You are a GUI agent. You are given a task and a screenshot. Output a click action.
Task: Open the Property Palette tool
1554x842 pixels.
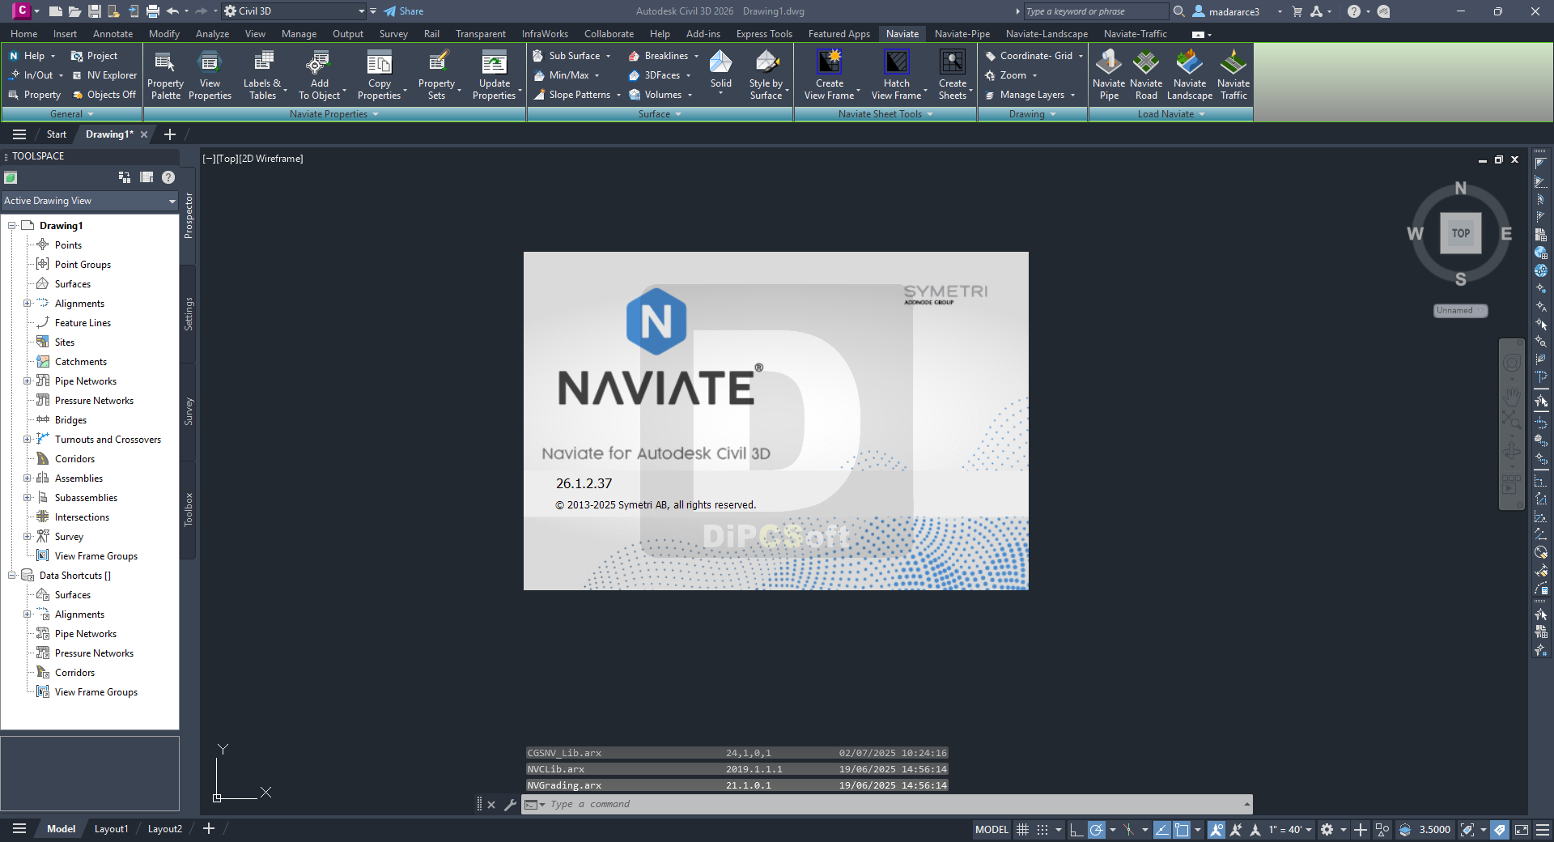point(165,75)
